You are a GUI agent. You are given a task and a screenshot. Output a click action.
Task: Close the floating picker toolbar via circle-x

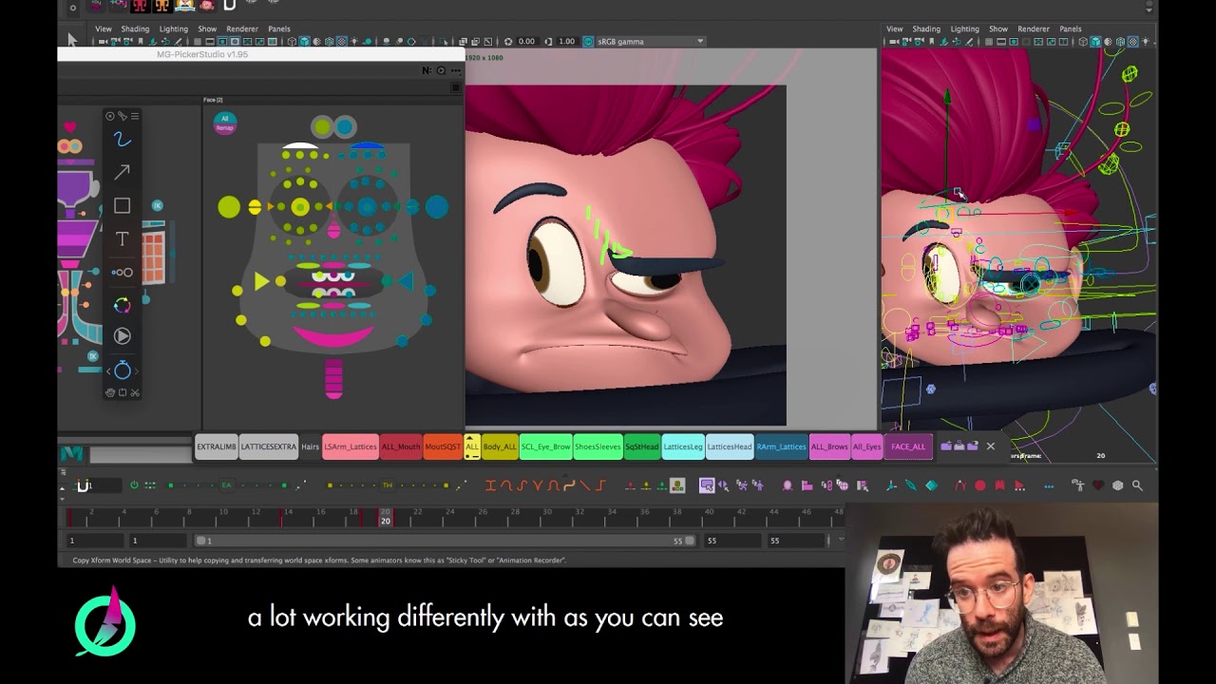109,116
